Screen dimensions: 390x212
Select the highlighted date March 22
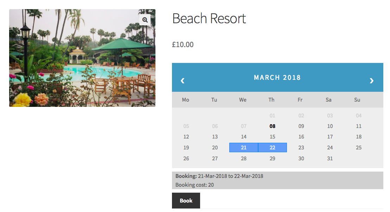pyautogui.click(x=272, y=147)
